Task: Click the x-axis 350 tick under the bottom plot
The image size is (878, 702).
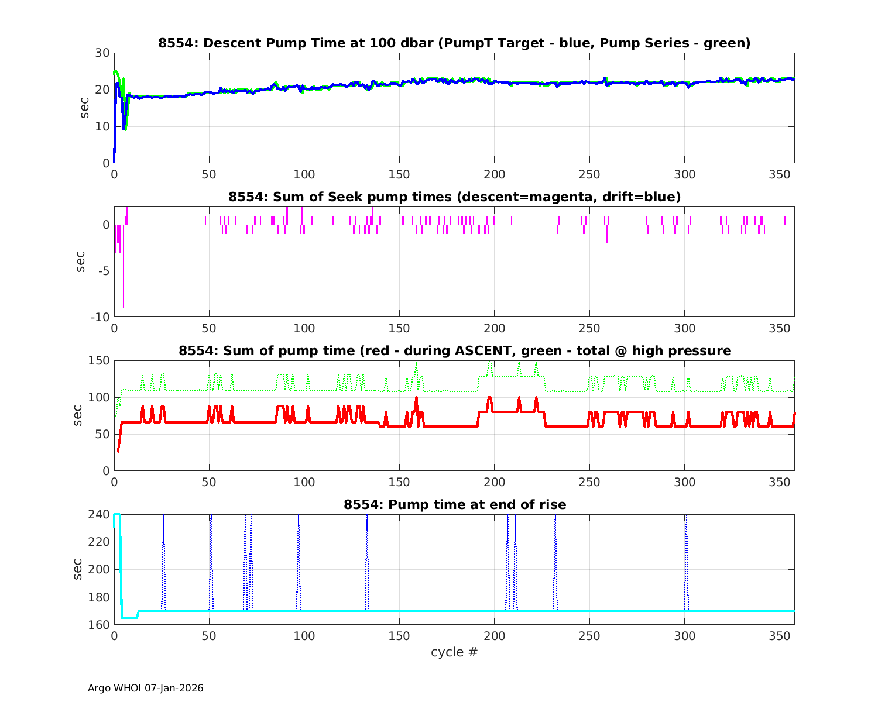Action: [x=780, y=636]
